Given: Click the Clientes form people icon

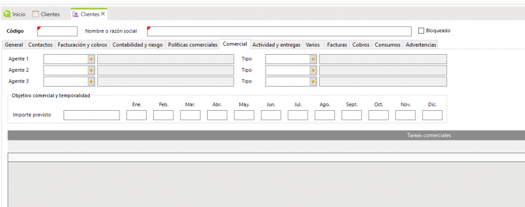Looking at the screenshot, I should (x=75, y=14).
